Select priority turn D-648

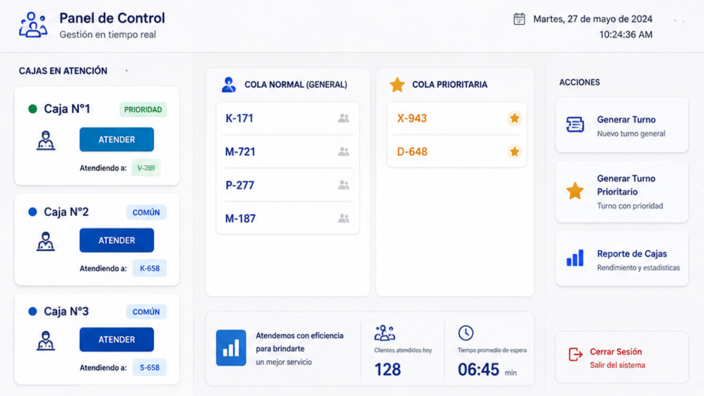(457, 151)
